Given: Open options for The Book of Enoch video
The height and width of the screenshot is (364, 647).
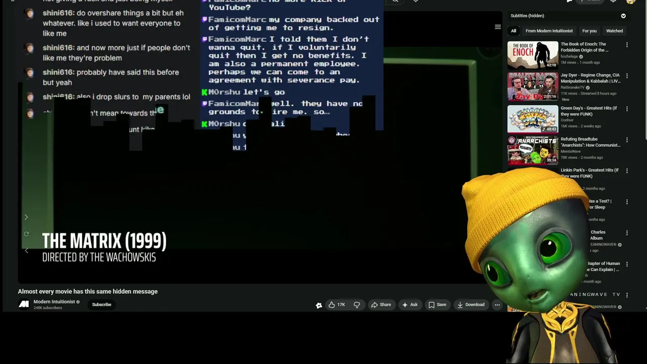Looking at the screenshot, I should tap(627, 45).
